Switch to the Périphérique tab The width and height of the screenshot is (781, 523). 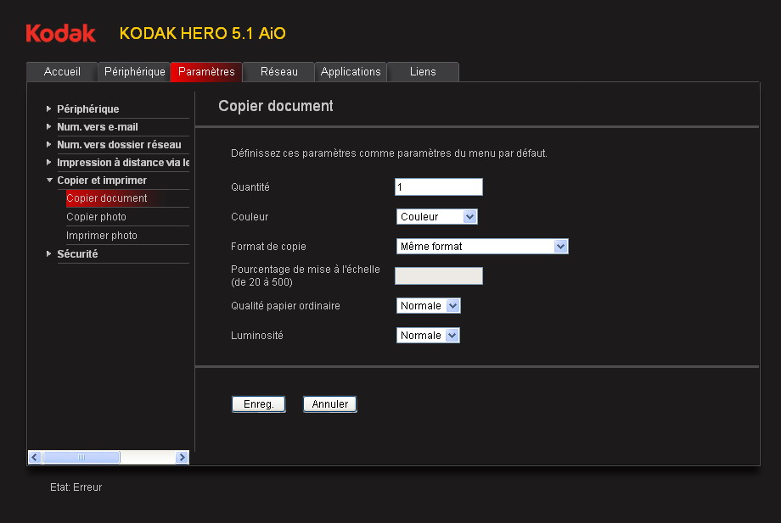pyautogui.click(x=134, y=72)
